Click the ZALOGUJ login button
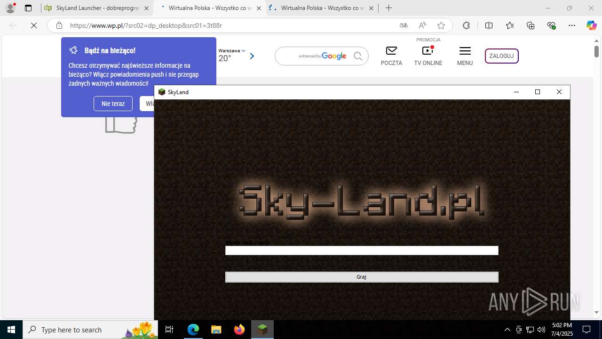This screenshot has height=339, width=602. point(501,56)
